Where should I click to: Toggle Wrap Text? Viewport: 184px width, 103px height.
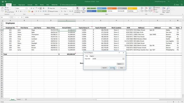(51, 8)
